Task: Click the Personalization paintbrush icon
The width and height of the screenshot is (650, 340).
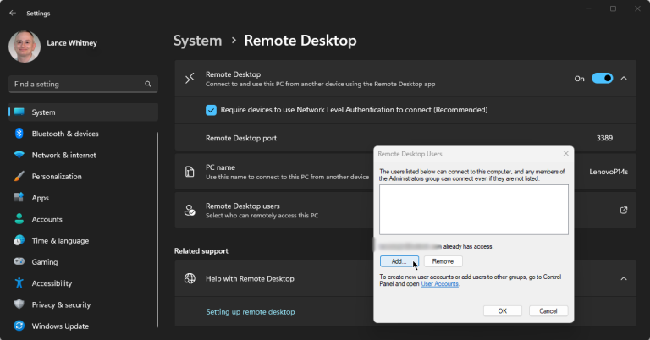Action: [19, 176]
